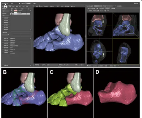Uncheck visibility of the pale green mask row

(12, 12)
